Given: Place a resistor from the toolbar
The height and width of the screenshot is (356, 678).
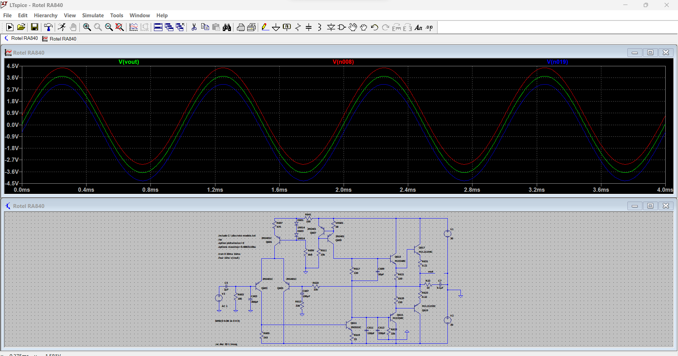Looking at the screenshot, I should click(298, 27).
